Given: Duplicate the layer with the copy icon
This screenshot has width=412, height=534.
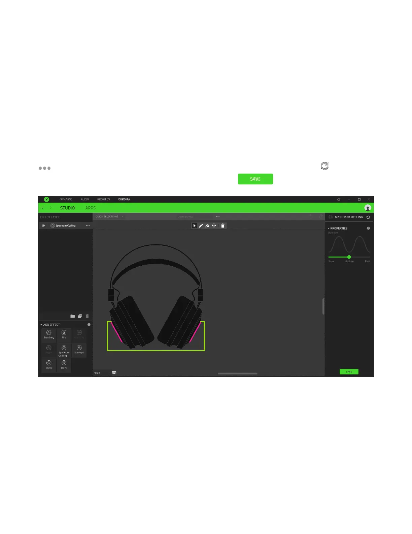Looking at the screenshot, I should [x=80, y=316].
